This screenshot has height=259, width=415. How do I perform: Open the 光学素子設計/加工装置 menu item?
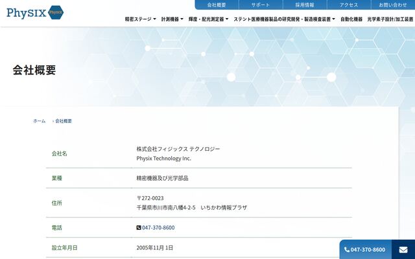tap(390, 19)
